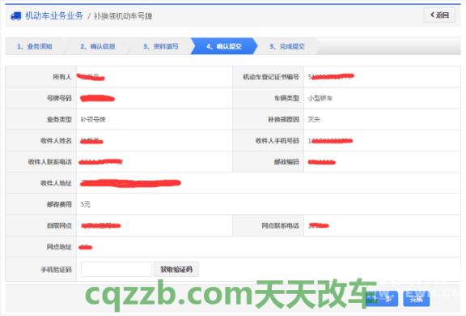Click the 完成 button at bottom right

[x=416, y=298]
